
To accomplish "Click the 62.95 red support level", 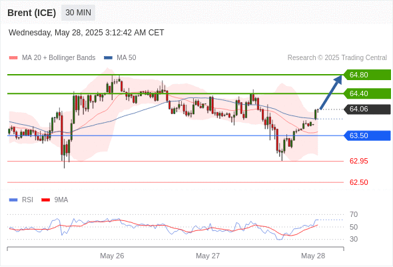I will pos(358,161).
